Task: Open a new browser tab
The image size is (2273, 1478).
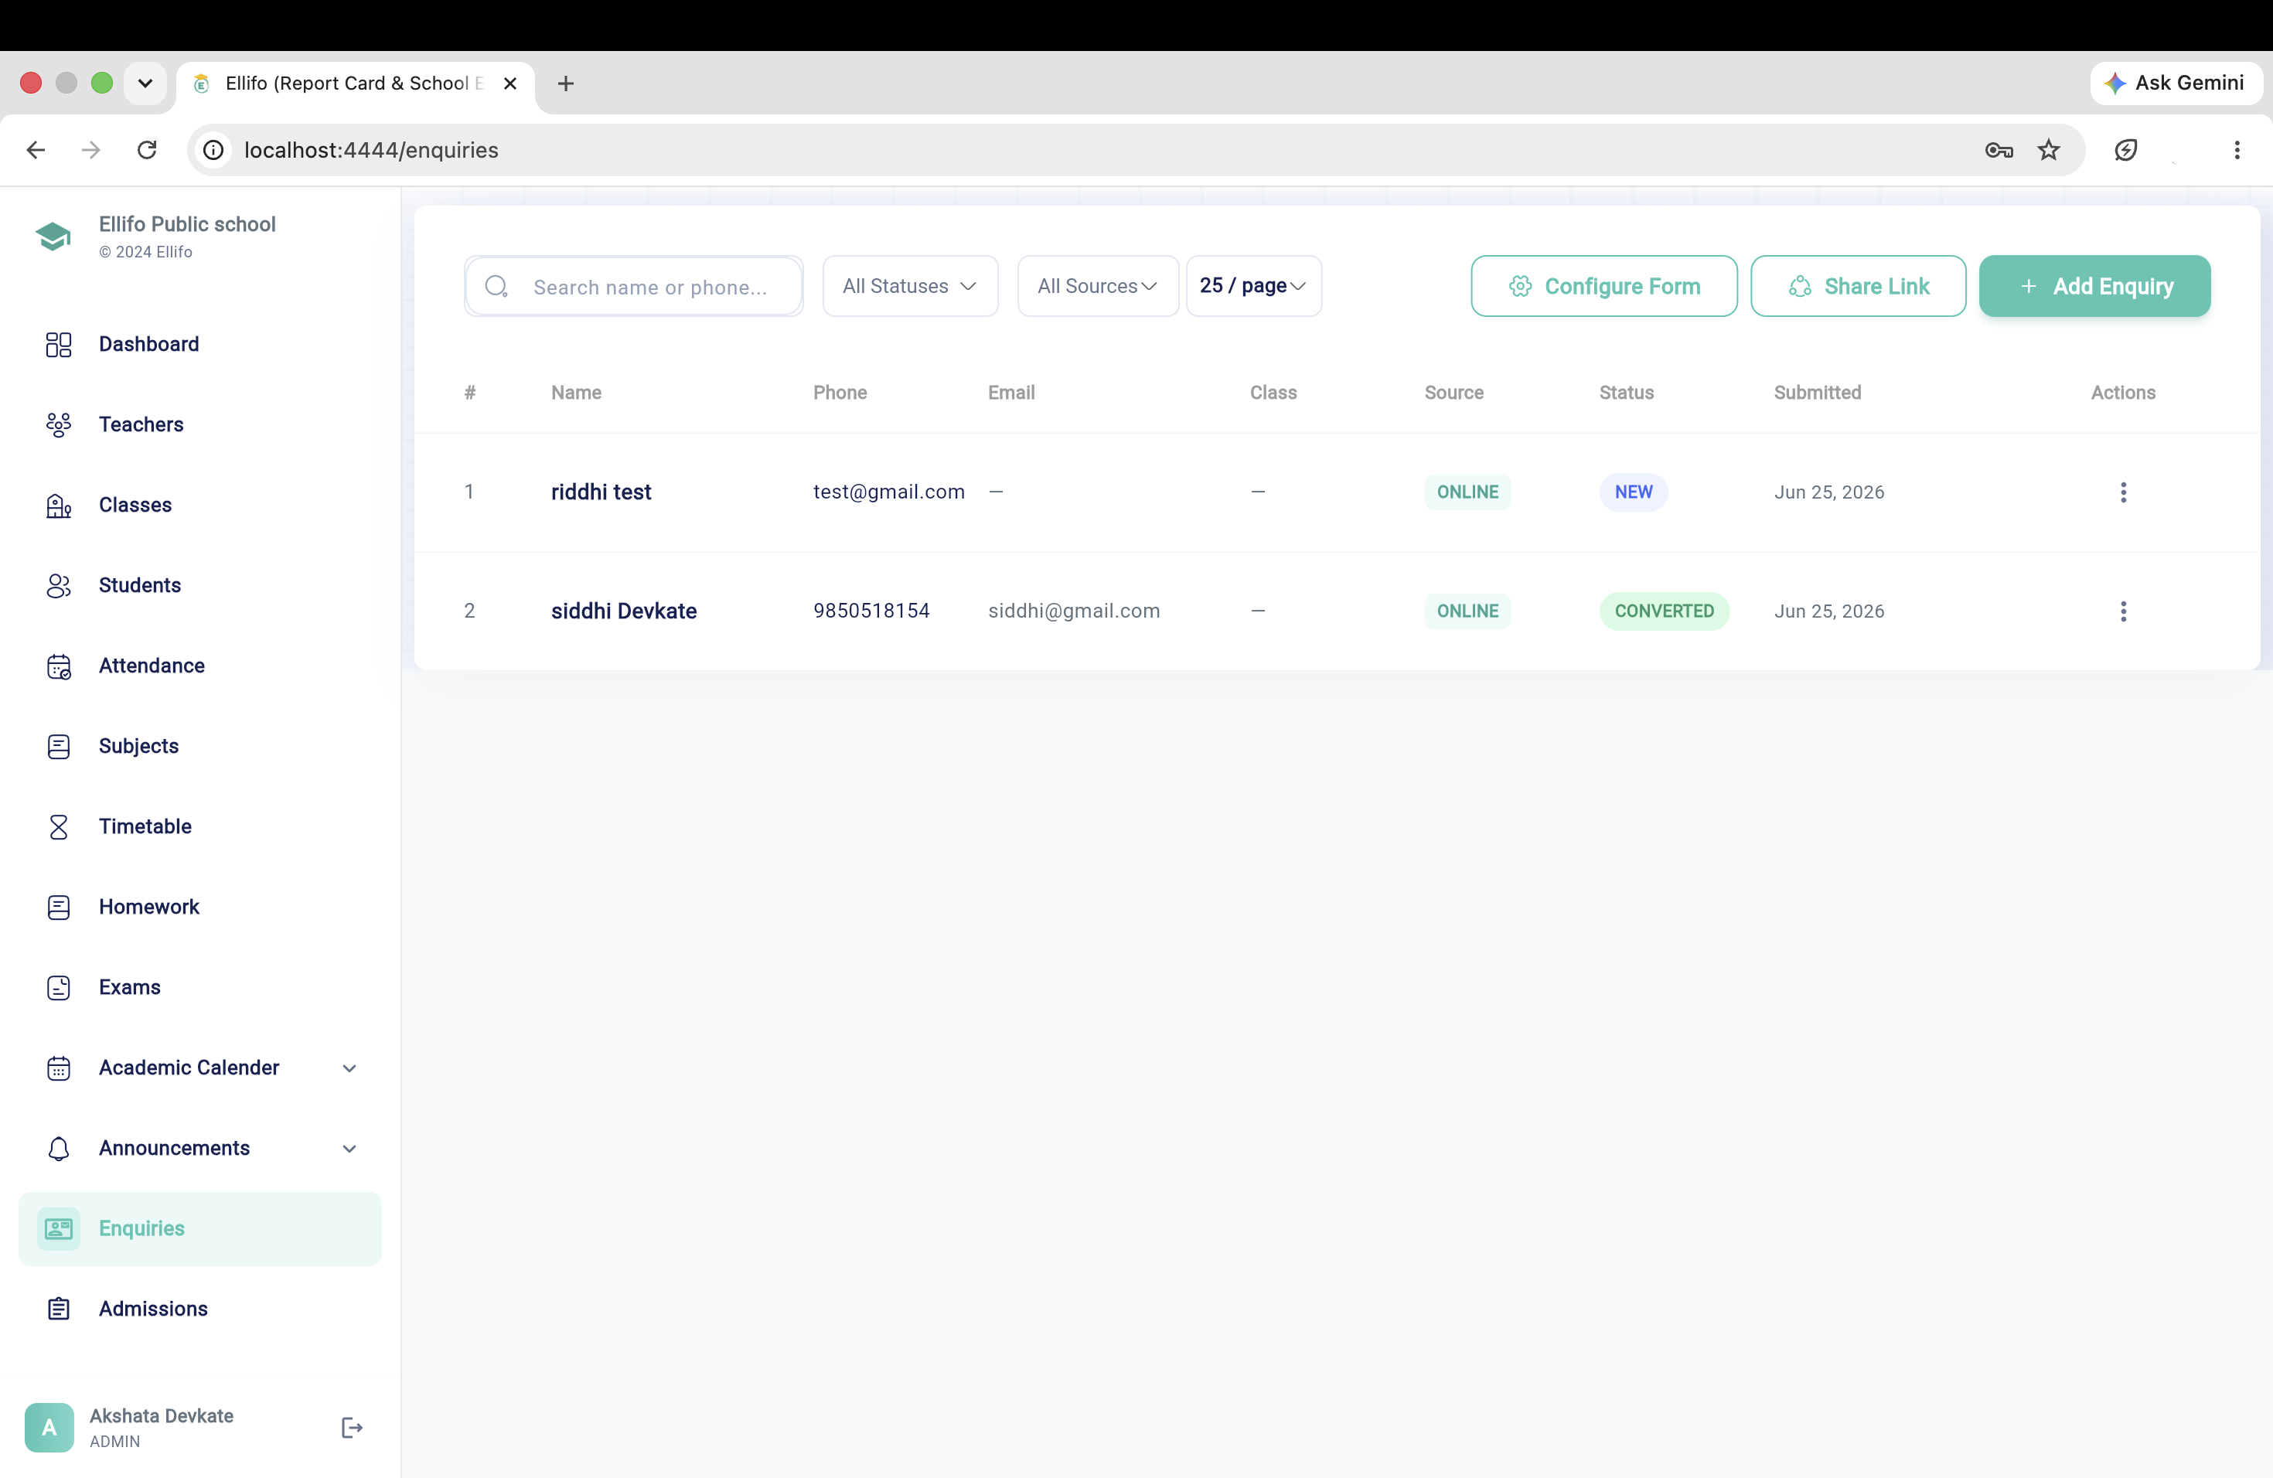Action: click(x=565, y=83)
